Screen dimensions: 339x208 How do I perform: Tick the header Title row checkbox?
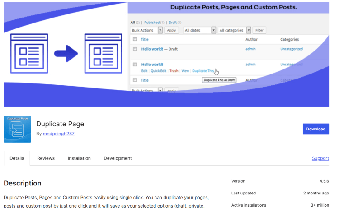coord(135,39)
